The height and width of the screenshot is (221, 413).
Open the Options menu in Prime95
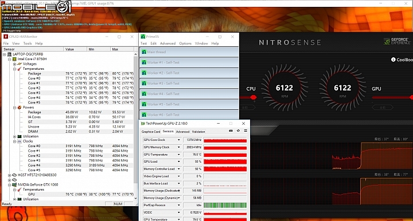(x=185, y=44)
